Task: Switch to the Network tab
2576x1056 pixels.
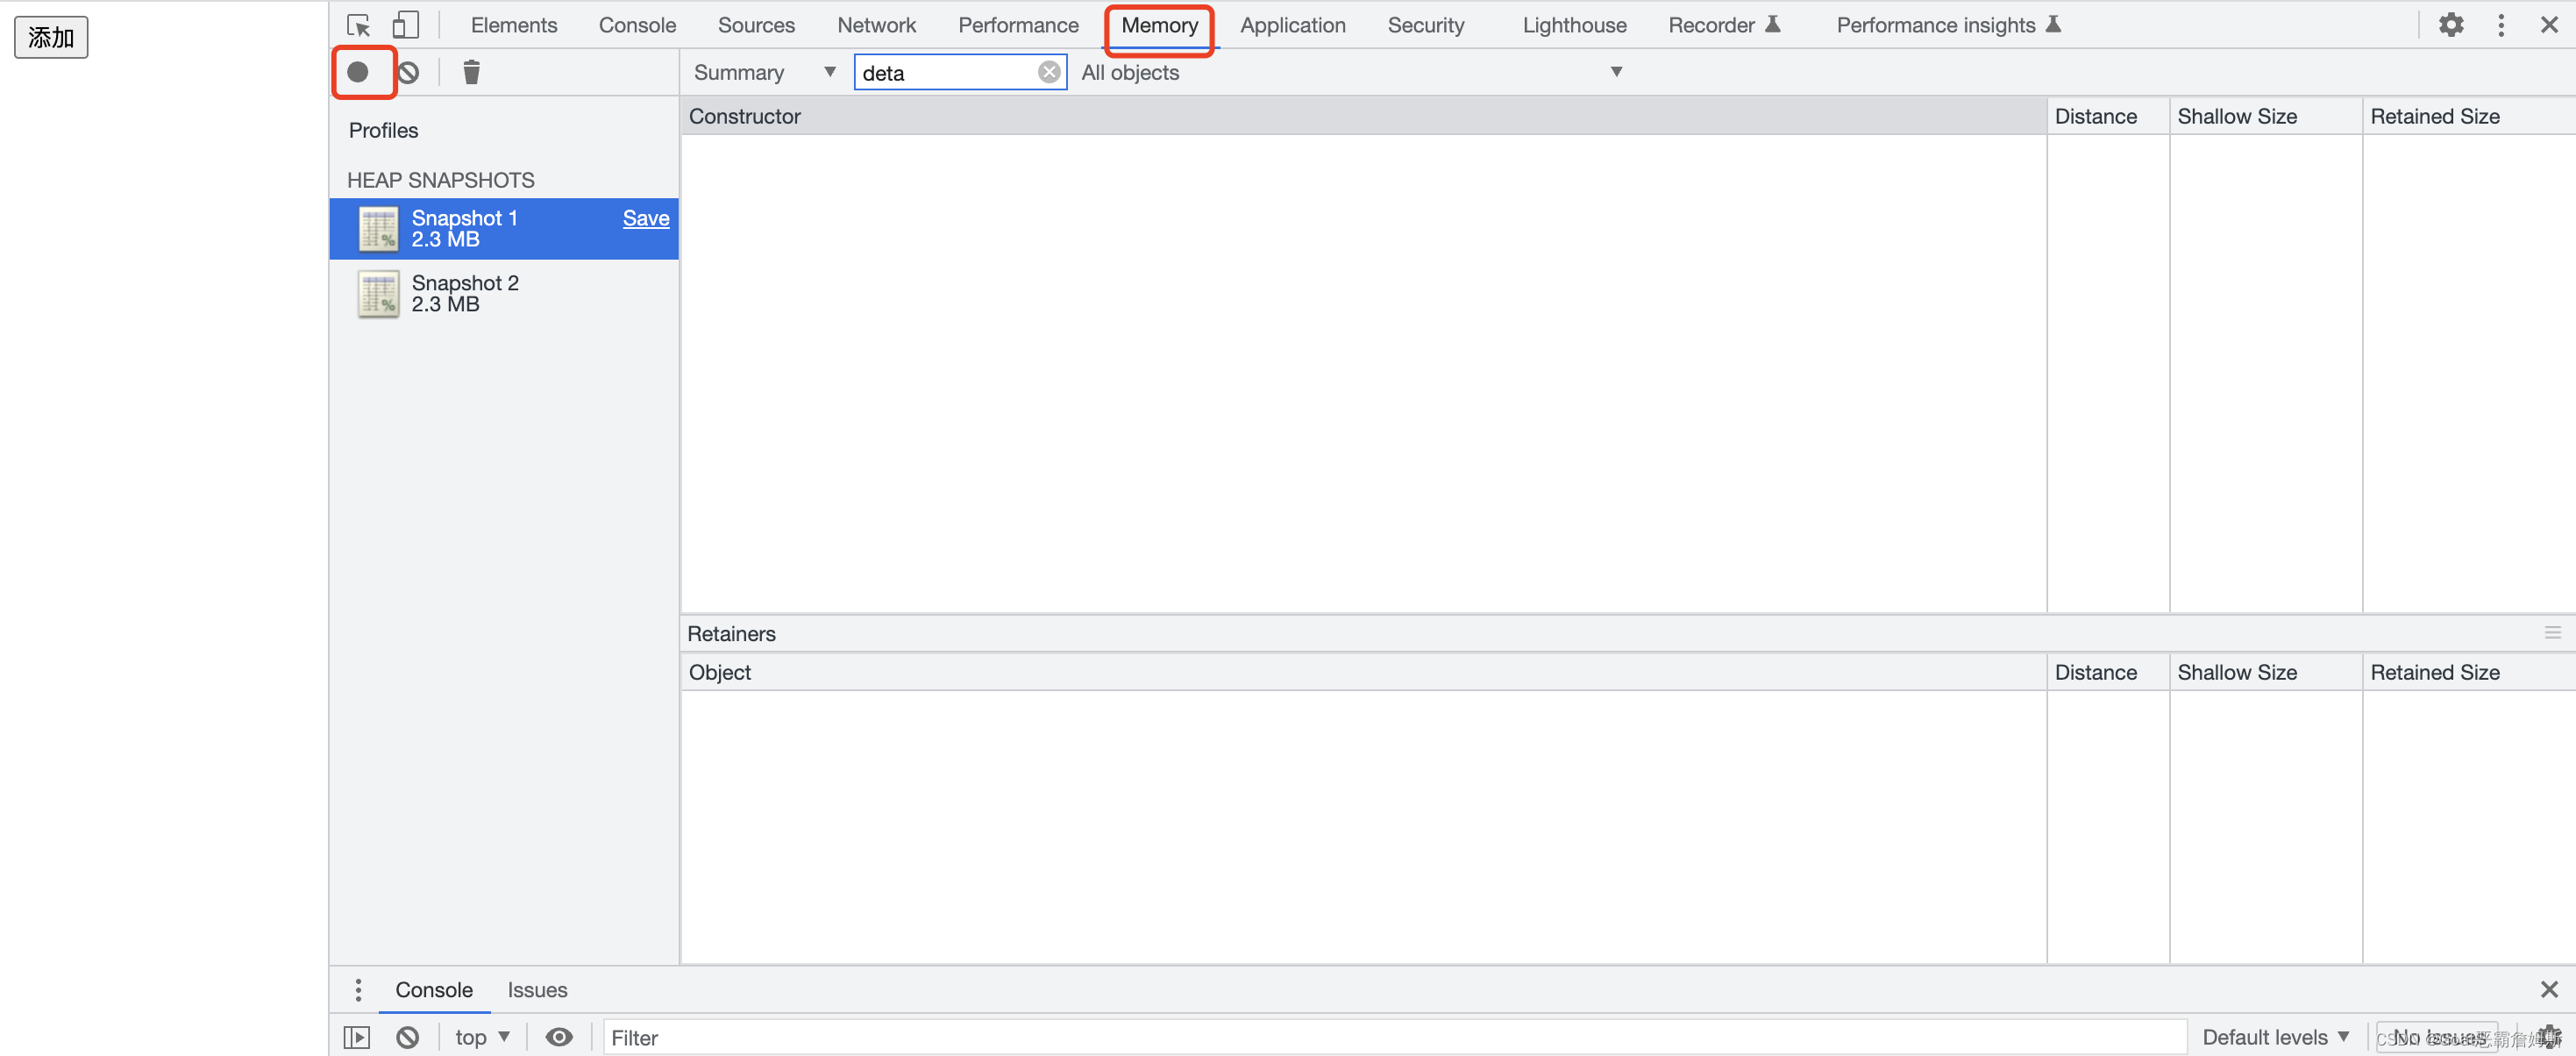Action: (876, 25)
